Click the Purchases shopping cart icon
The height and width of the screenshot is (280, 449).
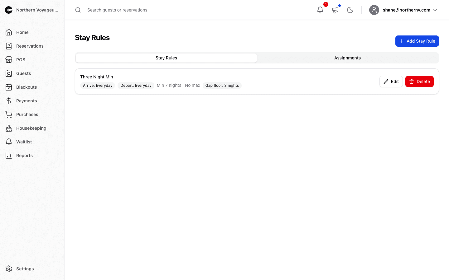[x=9, y=114]
